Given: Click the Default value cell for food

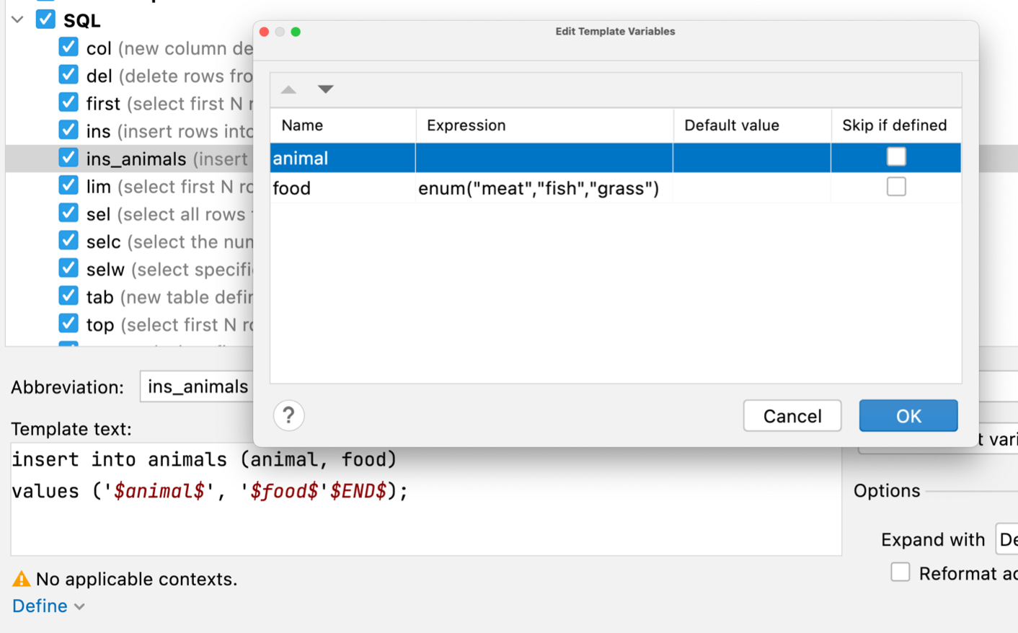Looking at the screenshot, I should (x=752, y=188).
